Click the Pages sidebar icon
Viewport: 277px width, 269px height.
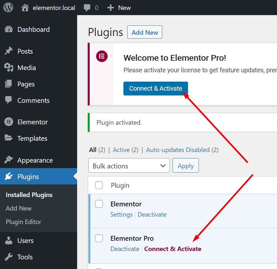(8, 84)
